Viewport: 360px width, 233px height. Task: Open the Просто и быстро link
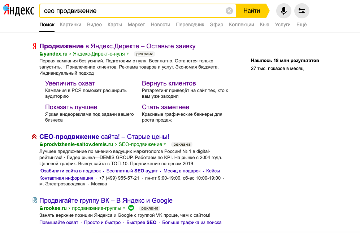tap(103, 223)
